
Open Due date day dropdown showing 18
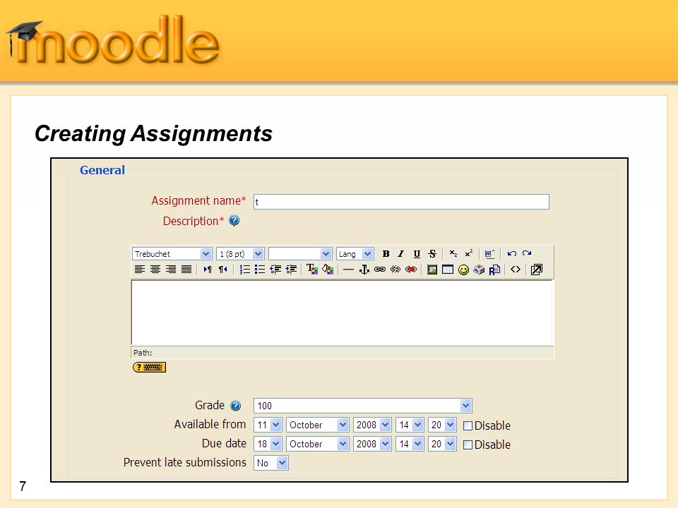point(268,444)
